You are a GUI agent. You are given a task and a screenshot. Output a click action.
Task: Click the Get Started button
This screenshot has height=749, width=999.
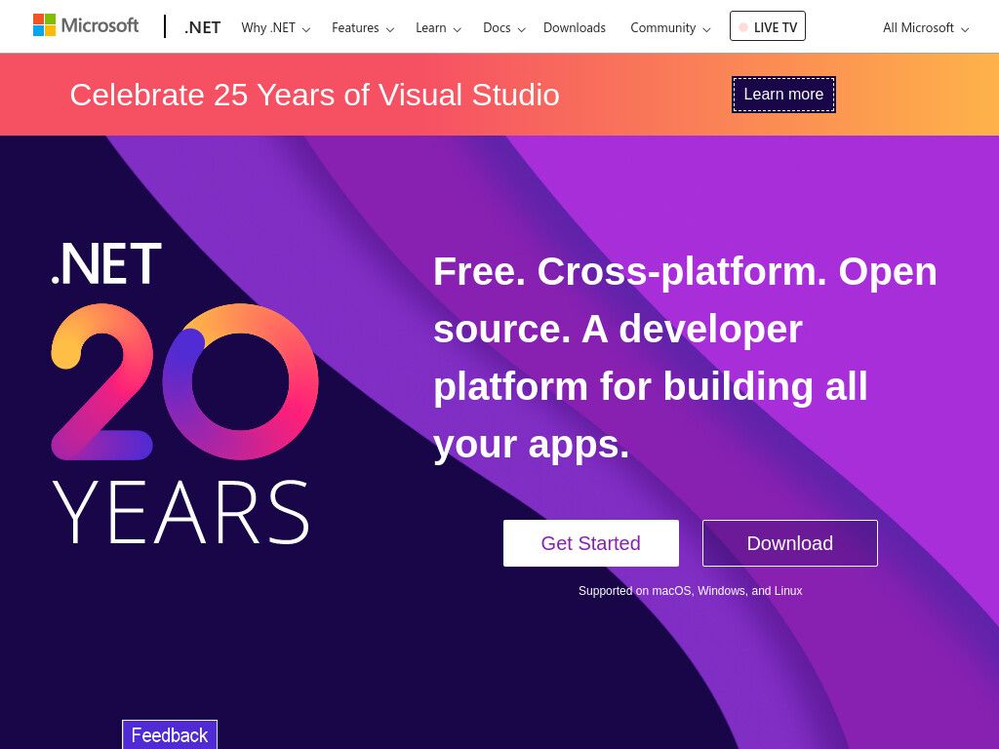coord(590,542)
